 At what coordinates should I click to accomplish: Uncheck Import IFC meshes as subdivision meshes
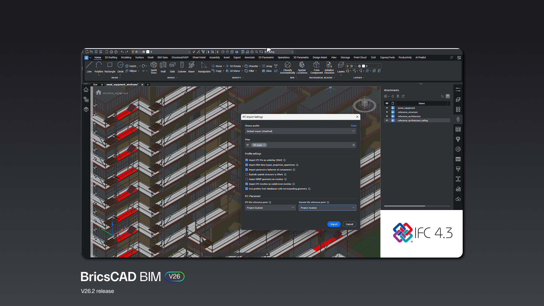[x=247, y=184]
